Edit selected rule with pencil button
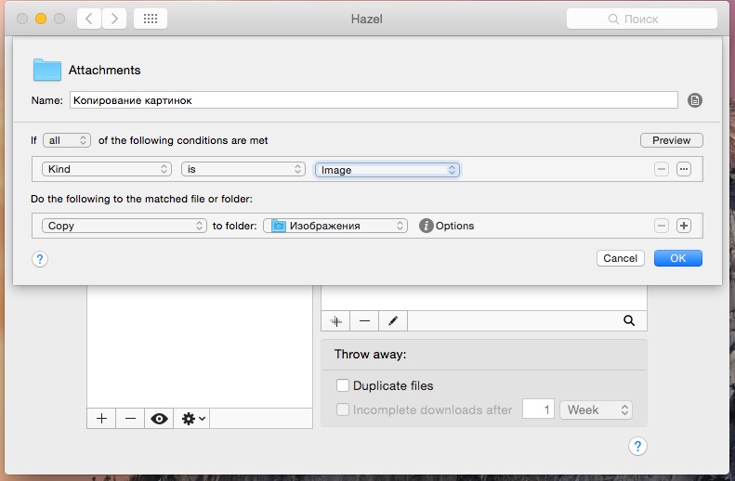Viewport: 735px width, 481px height. tap(393, 321)
